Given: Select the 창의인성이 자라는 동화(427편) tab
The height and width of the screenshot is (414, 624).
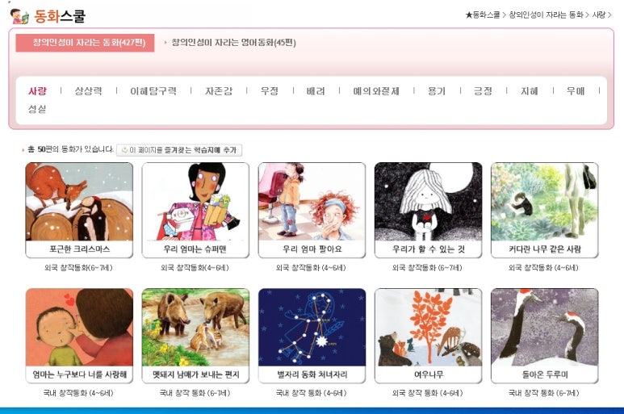Looking at the screenshot, I should [x=85, y=43].
